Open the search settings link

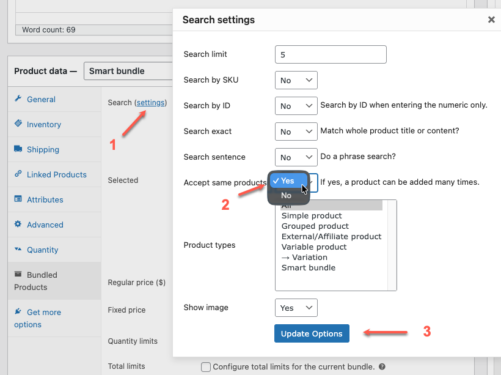[x=150, y=103]
